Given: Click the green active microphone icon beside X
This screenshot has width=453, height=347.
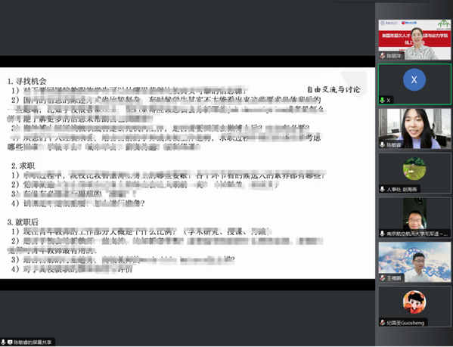Looking at the screenshot, I should coord(383,101).
